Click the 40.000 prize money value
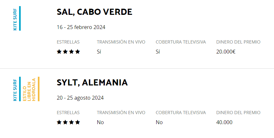This screenshot has width=274, height=138. click(225, 122)
